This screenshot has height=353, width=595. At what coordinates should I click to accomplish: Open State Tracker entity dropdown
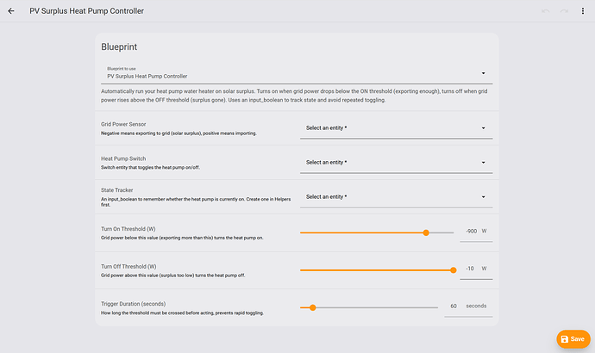[x=396, y=197]
